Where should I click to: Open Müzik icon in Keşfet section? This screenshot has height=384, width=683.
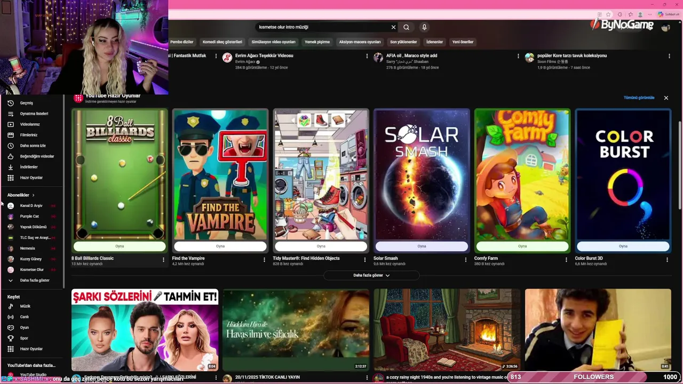pyautogui.click(x=10, y=306)
